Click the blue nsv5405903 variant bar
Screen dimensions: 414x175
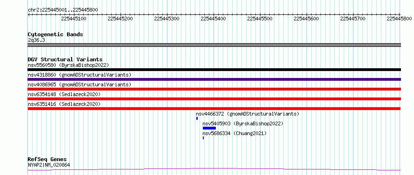tap(209, 128)
